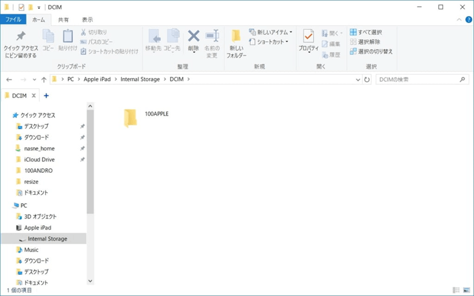Open the File (ファイル) menu
474x296 pixels.
click(13, 20)
